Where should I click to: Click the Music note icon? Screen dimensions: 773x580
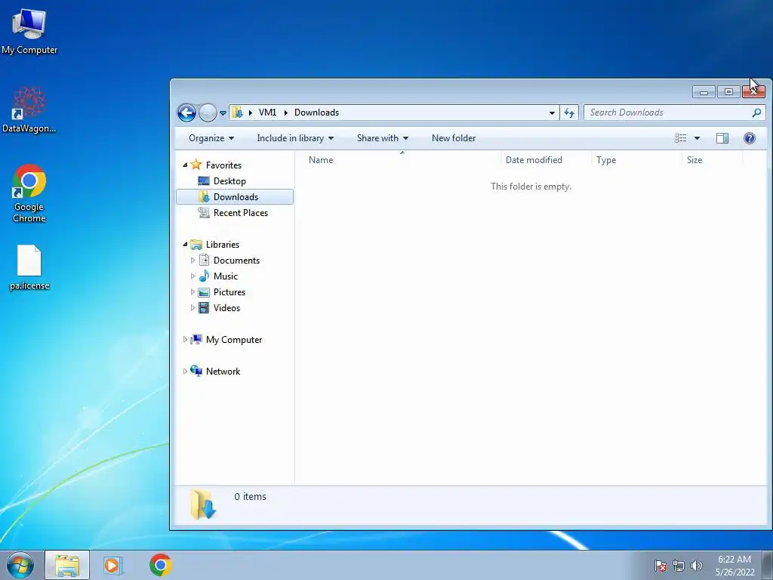[204, 276]
